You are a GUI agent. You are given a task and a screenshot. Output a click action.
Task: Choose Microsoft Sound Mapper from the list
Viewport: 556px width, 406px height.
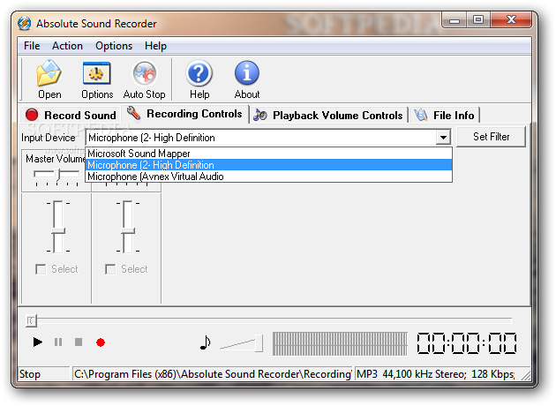(x=269, y=154)
